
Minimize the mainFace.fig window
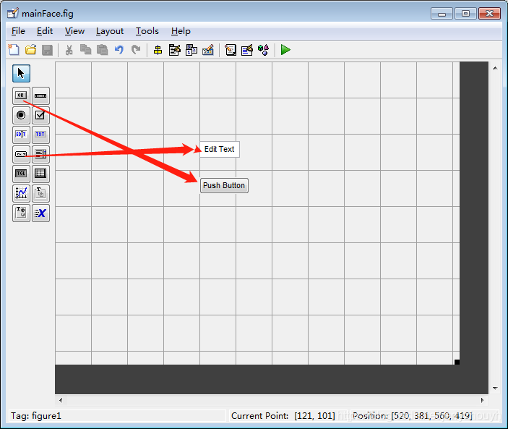click(442, 14)
